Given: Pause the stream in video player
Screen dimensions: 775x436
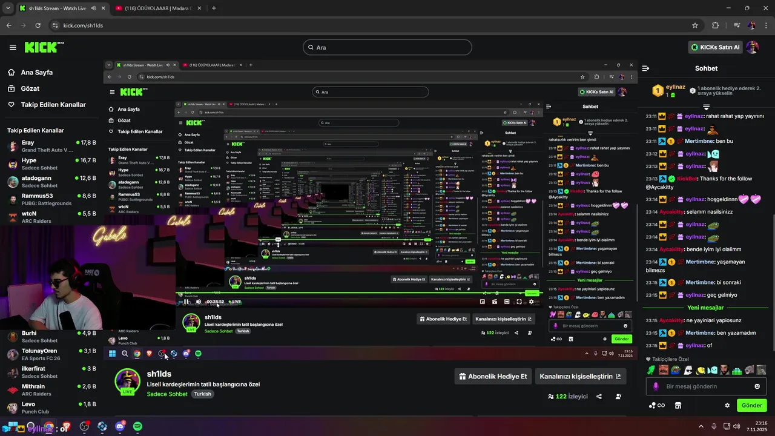Looking at the screenshot, I should point(186,302).
